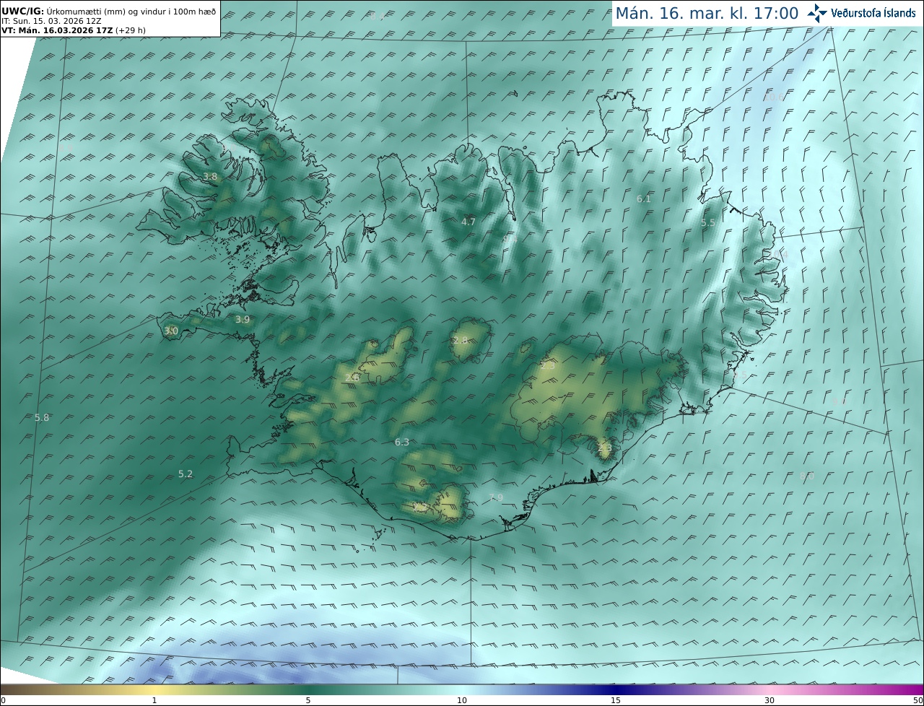The width and height of the screenshot is (924, 706).
Task: Click the 6.1 value in northeast Iceland
Action: pyautogui.click(x=644, y=199)
